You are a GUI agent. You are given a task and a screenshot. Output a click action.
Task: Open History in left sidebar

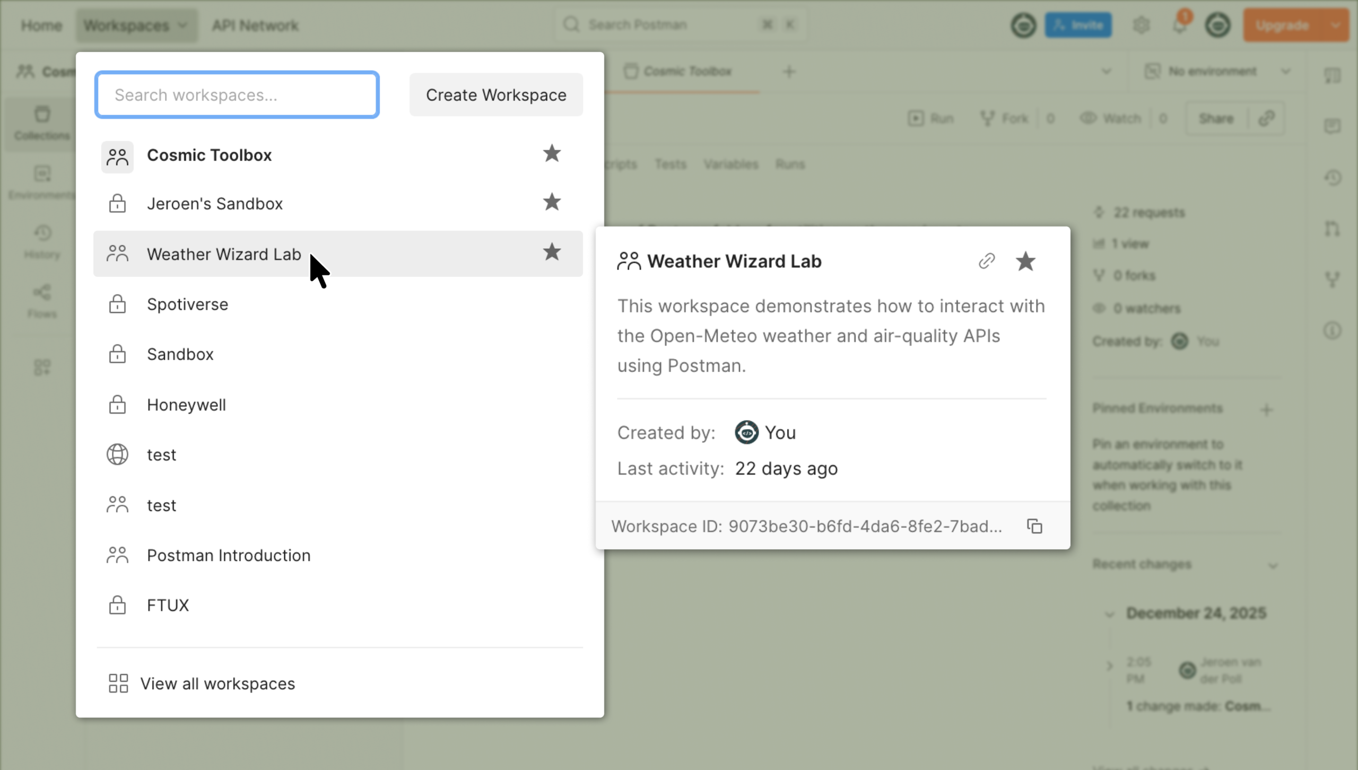tap(42, 241)
